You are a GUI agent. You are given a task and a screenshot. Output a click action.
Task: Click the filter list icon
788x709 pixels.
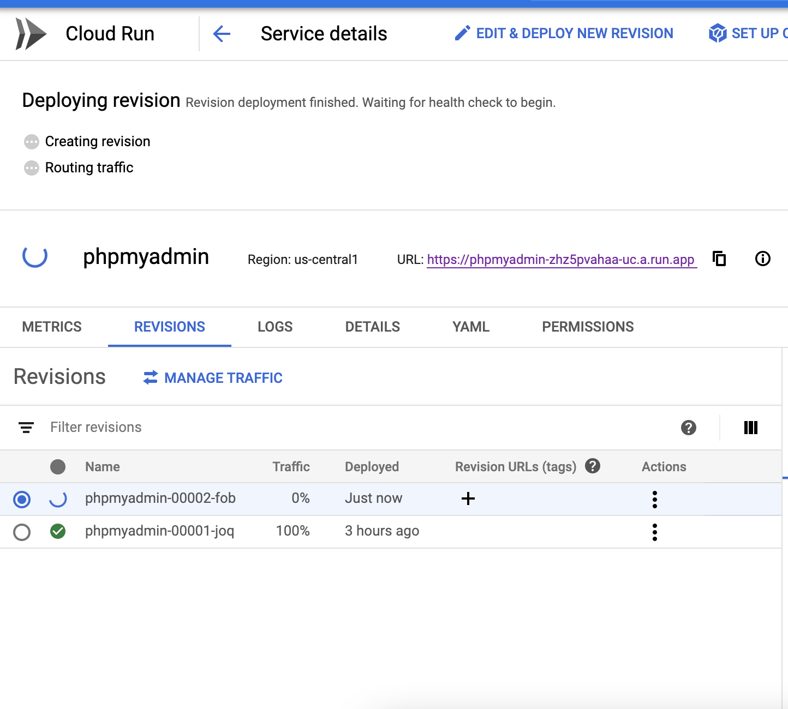tap(26, 428)
